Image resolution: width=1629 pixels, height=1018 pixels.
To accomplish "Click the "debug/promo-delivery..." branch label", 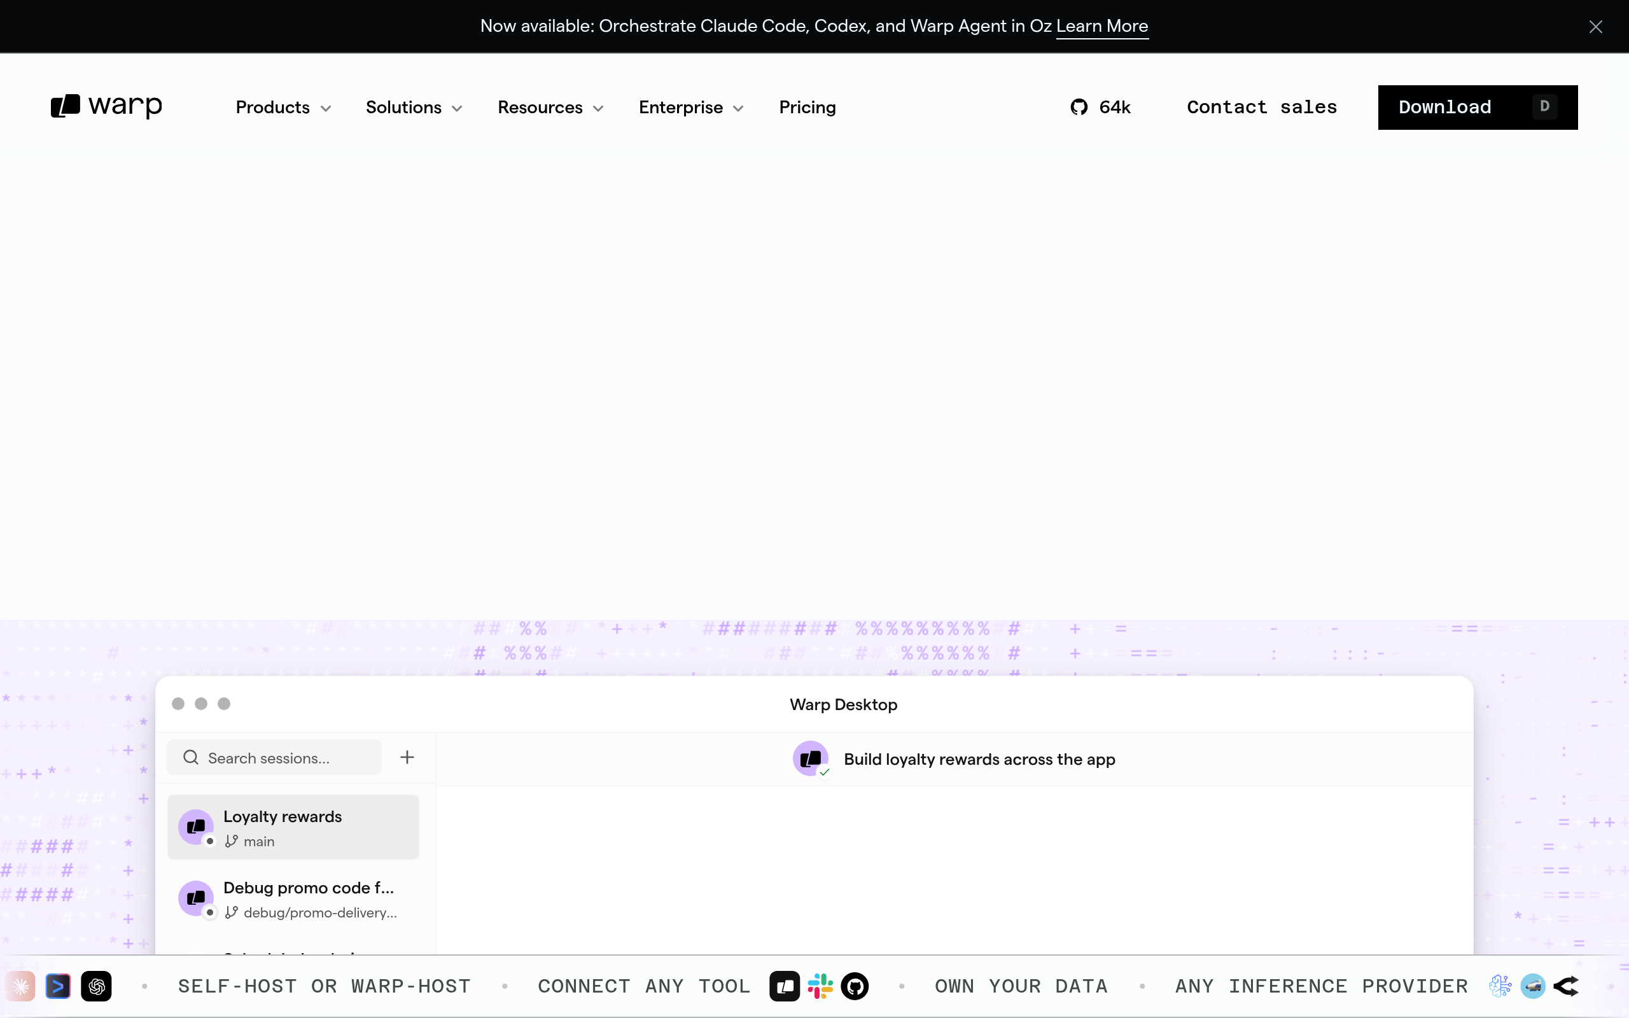I will point(321,913).
